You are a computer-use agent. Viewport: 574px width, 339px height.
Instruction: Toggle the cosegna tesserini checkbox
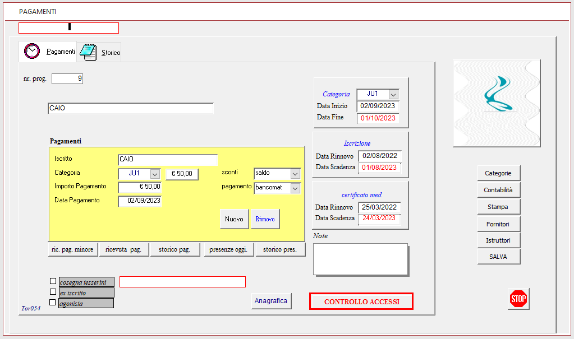click(53, 281)
